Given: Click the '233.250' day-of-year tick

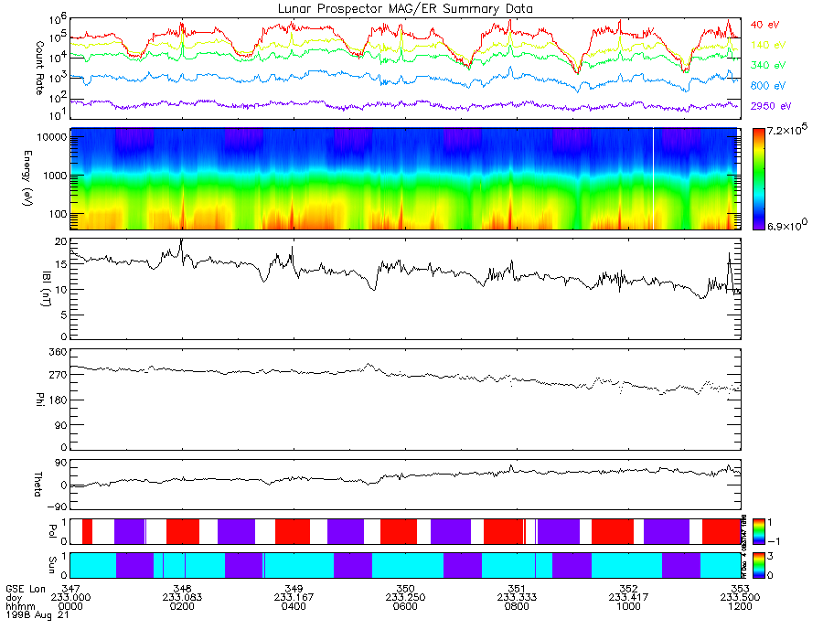Looking at the screenshot, I should click(405, 598).
